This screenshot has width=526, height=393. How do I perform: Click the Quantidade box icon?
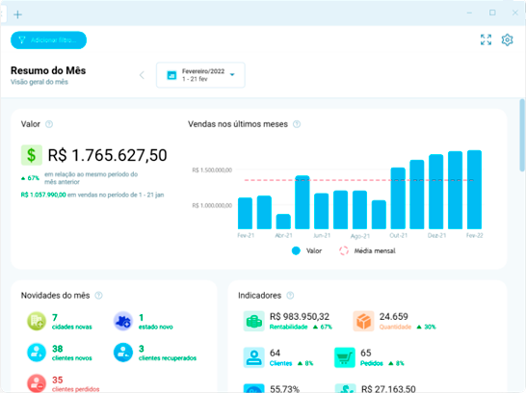[363, 322]
